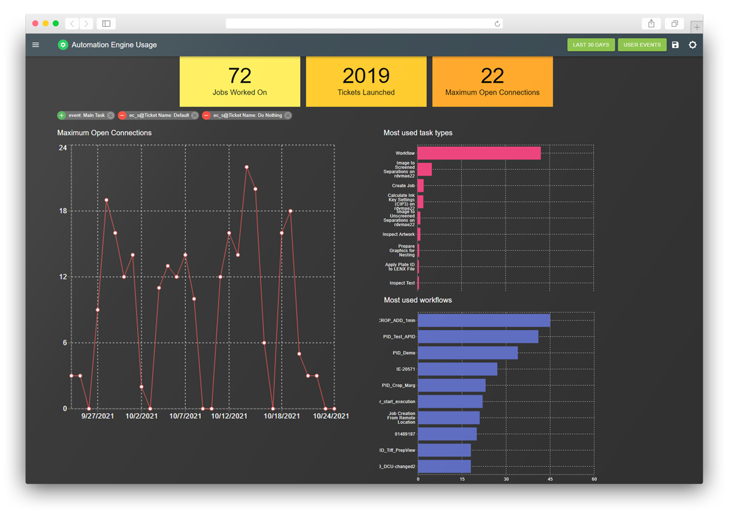Image resolution: width=732 pixels, height=521 pixels.
Task: Toggle exclusion on ec_s@Ticket Name: Default chip
Action: tap(122, 115)
